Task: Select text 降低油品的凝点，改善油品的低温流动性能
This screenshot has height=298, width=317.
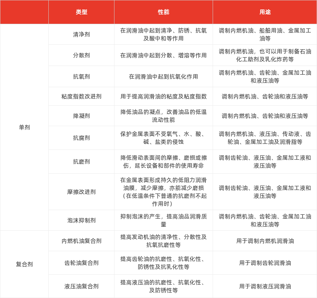Action: click(x=164, y=116)
